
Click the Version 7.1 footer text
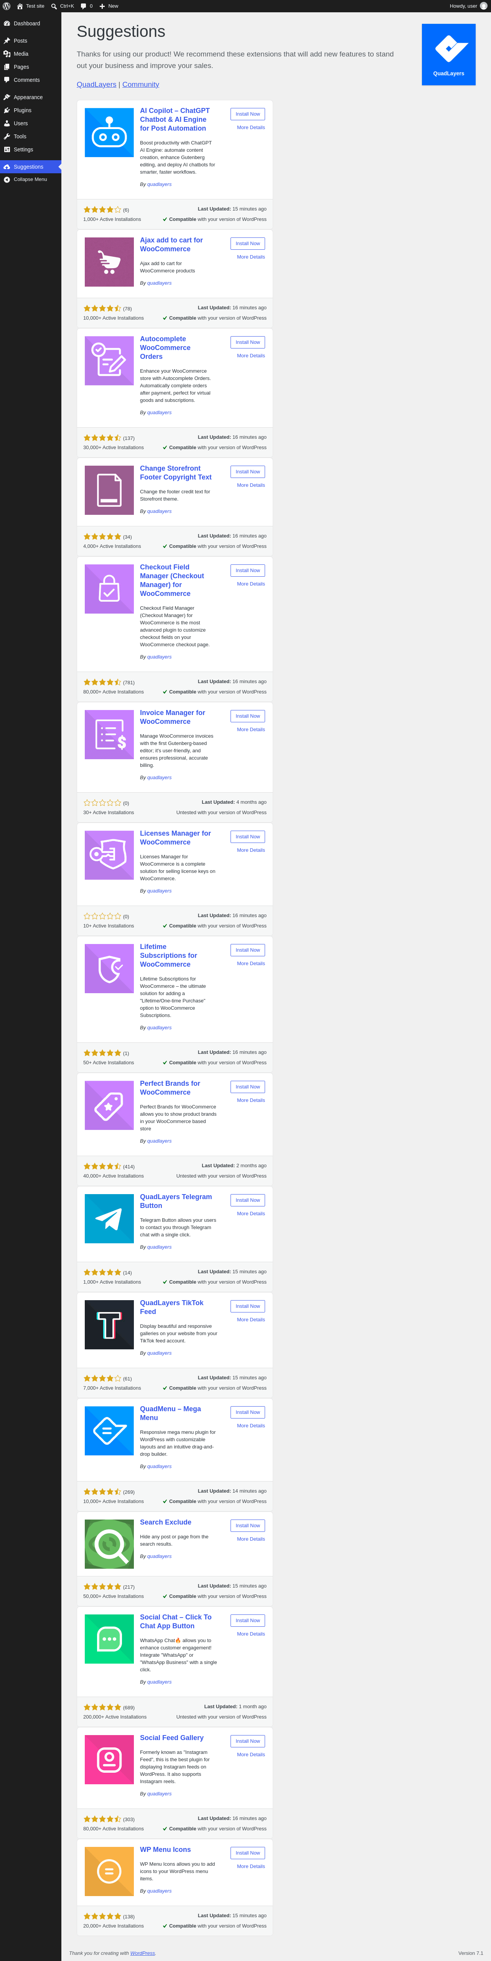pos(471,1953)
